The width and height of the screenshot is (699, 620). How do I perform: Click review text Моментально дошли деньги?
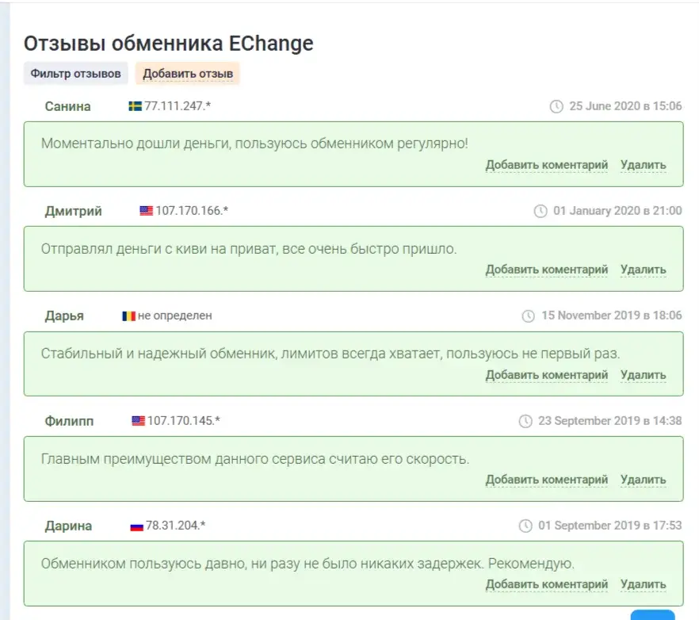(x=254, y=144)
